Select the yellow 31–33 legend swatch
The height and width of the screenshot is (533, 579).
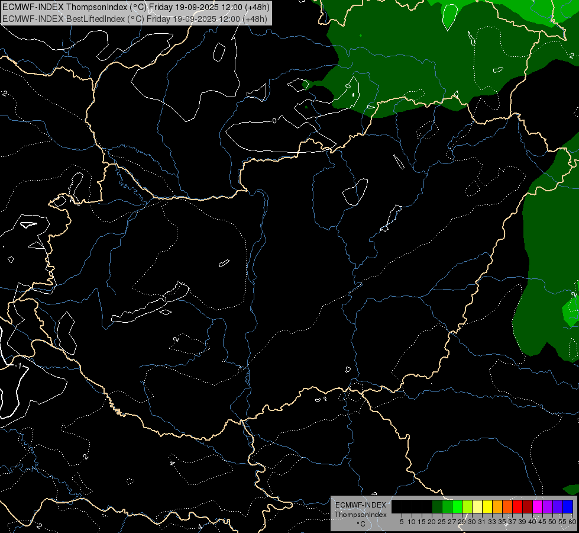click(x=487, y=506)
